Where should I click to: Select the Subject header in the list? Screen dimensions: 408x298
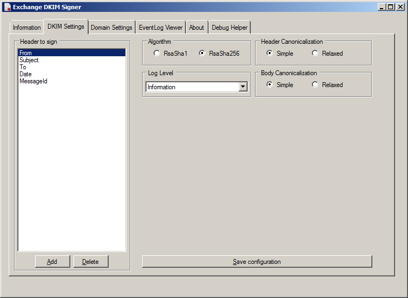pos(72,60)
